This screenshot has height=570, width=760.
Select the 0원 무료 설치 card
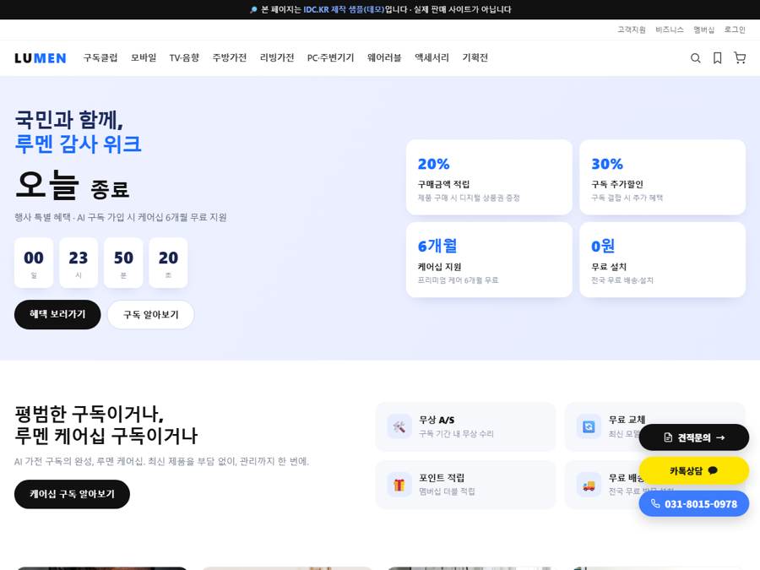tap(663, 259)
